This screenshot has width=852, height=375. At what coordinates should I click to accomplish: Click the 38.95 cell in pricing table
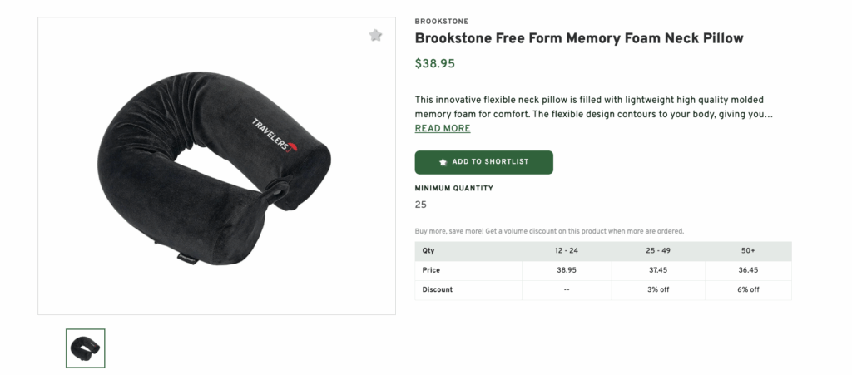point(566,270)
